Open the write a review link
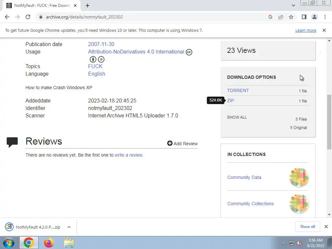This screenshot has height=249, width=332. coord(129,155)
